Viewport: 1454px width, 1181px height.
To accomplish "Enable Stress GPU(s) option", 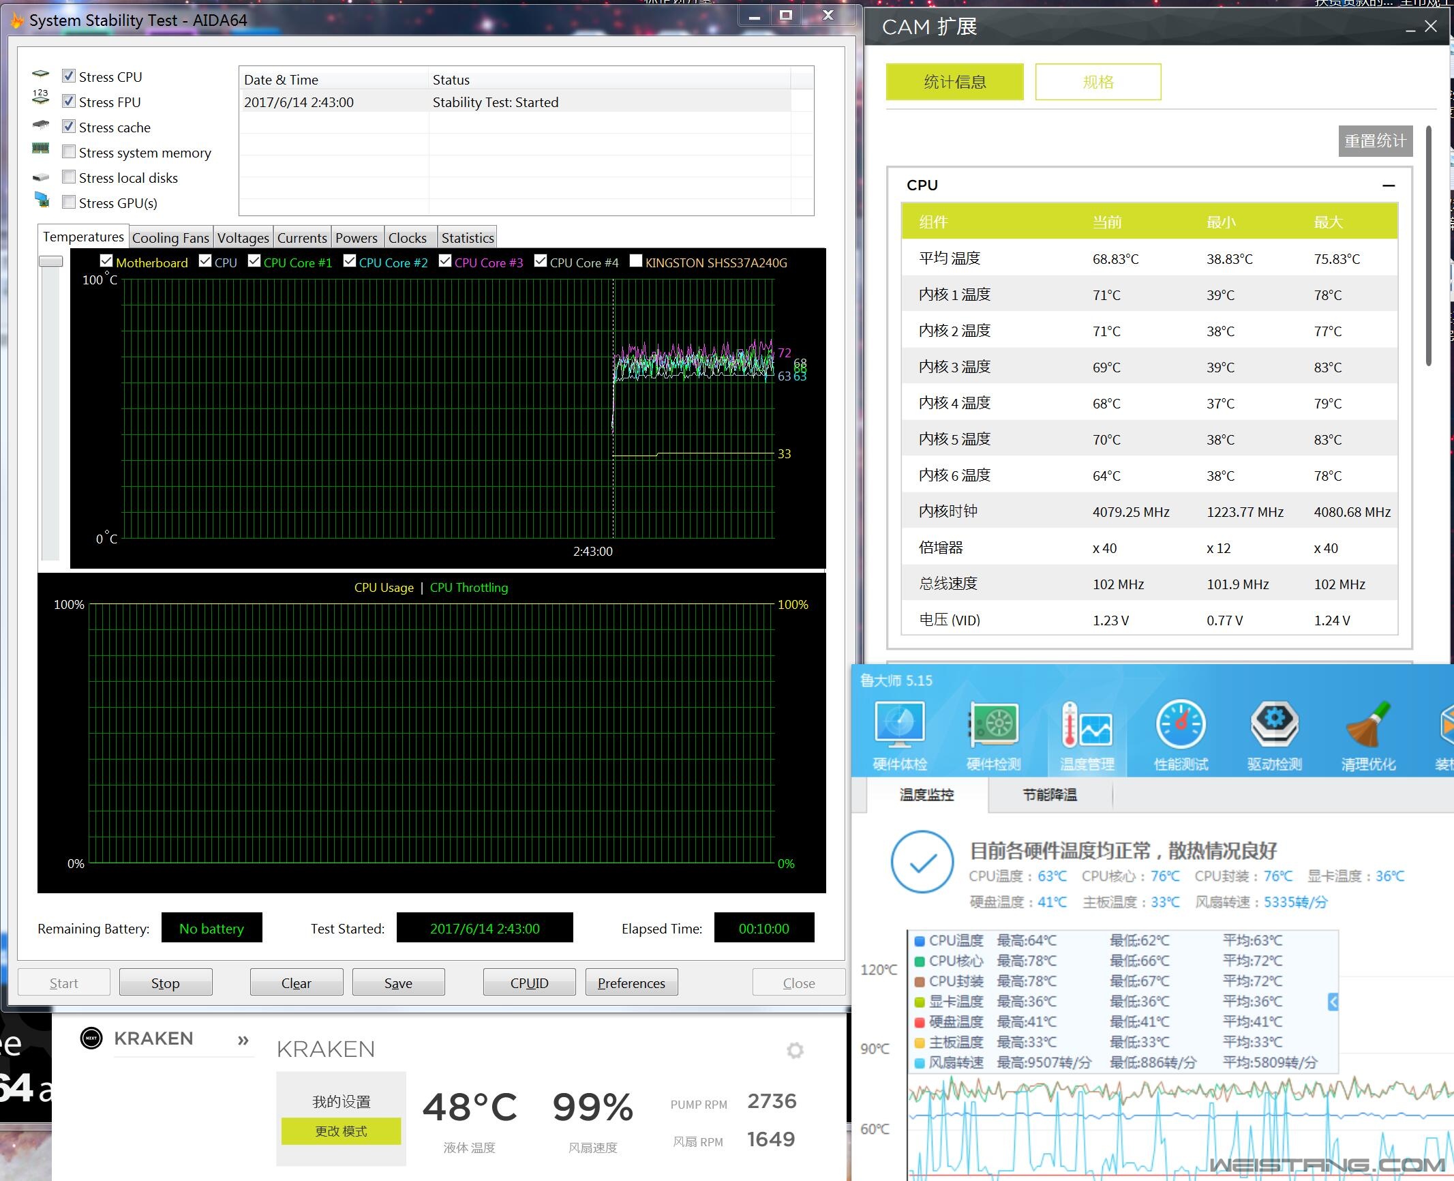I will 69,201.
